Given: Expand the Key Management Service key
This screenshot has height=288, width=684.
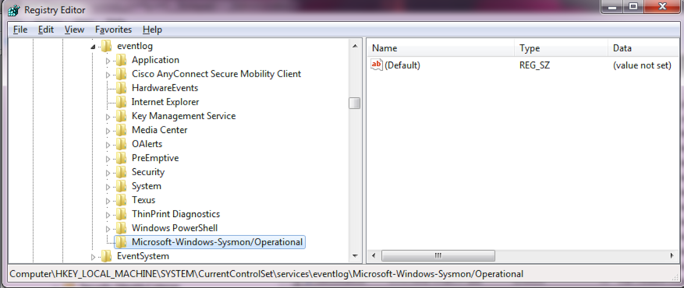Looking at the screenshot, I should [108, 116].
